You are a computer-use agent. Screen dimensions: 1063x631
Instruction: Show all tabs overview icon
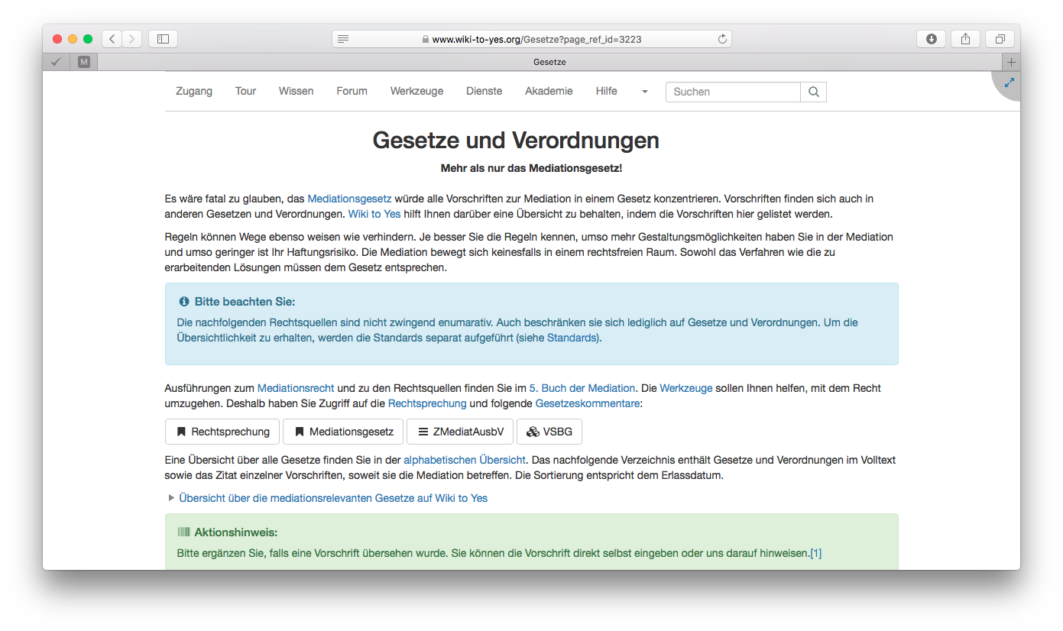point(1000,39)
